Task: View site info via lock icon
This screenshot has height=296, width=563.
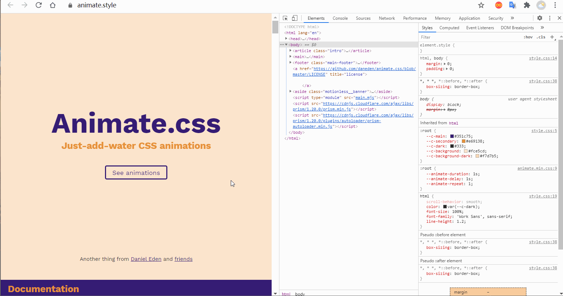Action: click(70, 5)
